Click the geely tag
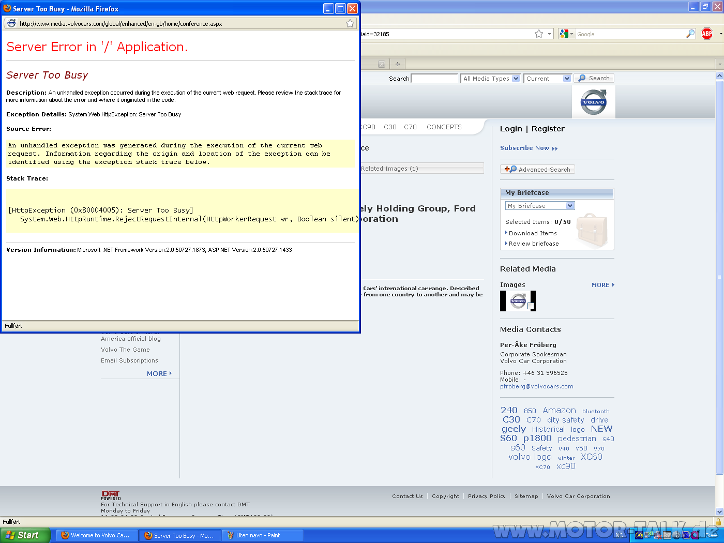The height and width of the screenshot is (543, 724). [514, 429]
